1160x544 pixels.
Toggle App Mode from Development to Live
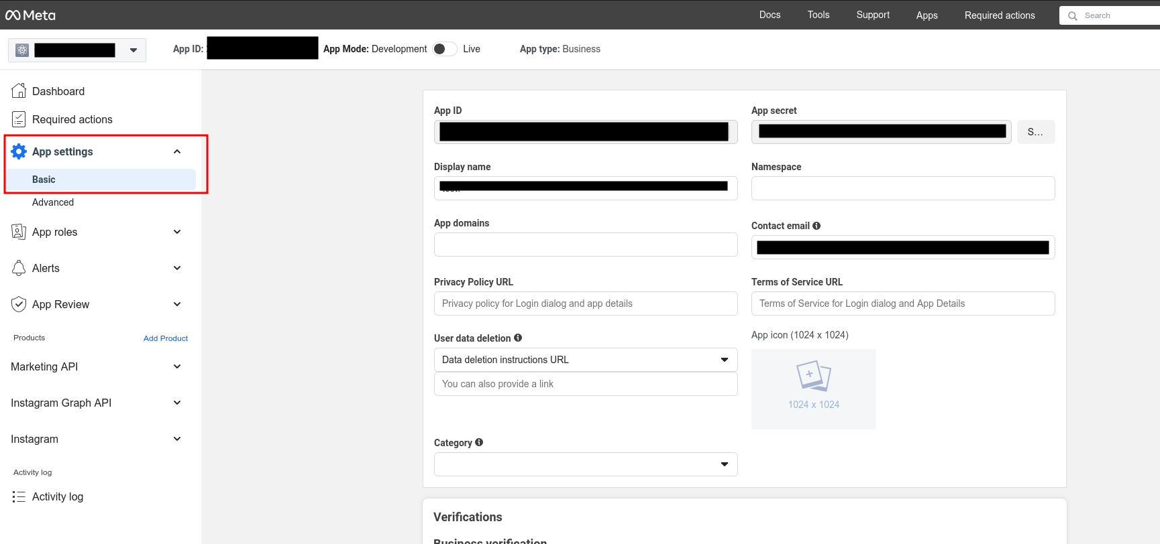click(444, 49)
